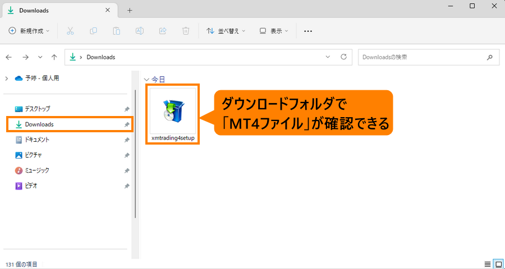The width and height of the screenshot is (505, 269).
Task: Switch to details list view
Action: pyautogui.click(x=488, y=264)
